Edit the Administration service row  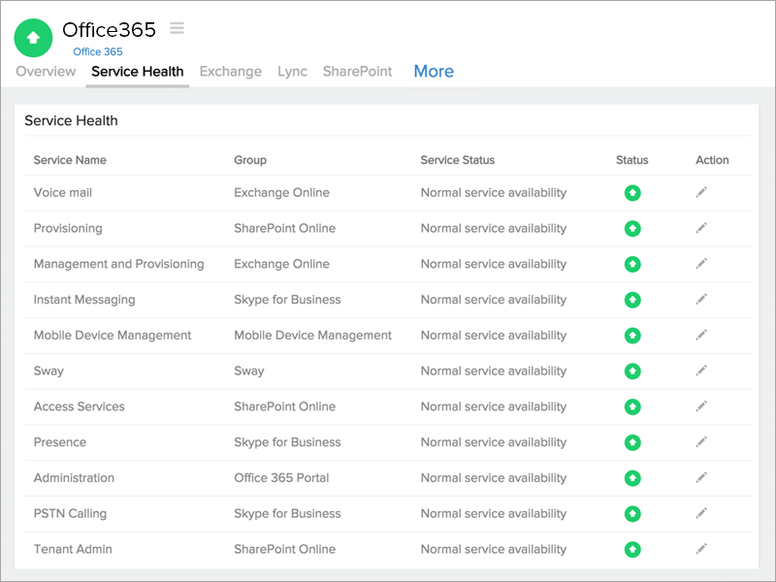701,477
